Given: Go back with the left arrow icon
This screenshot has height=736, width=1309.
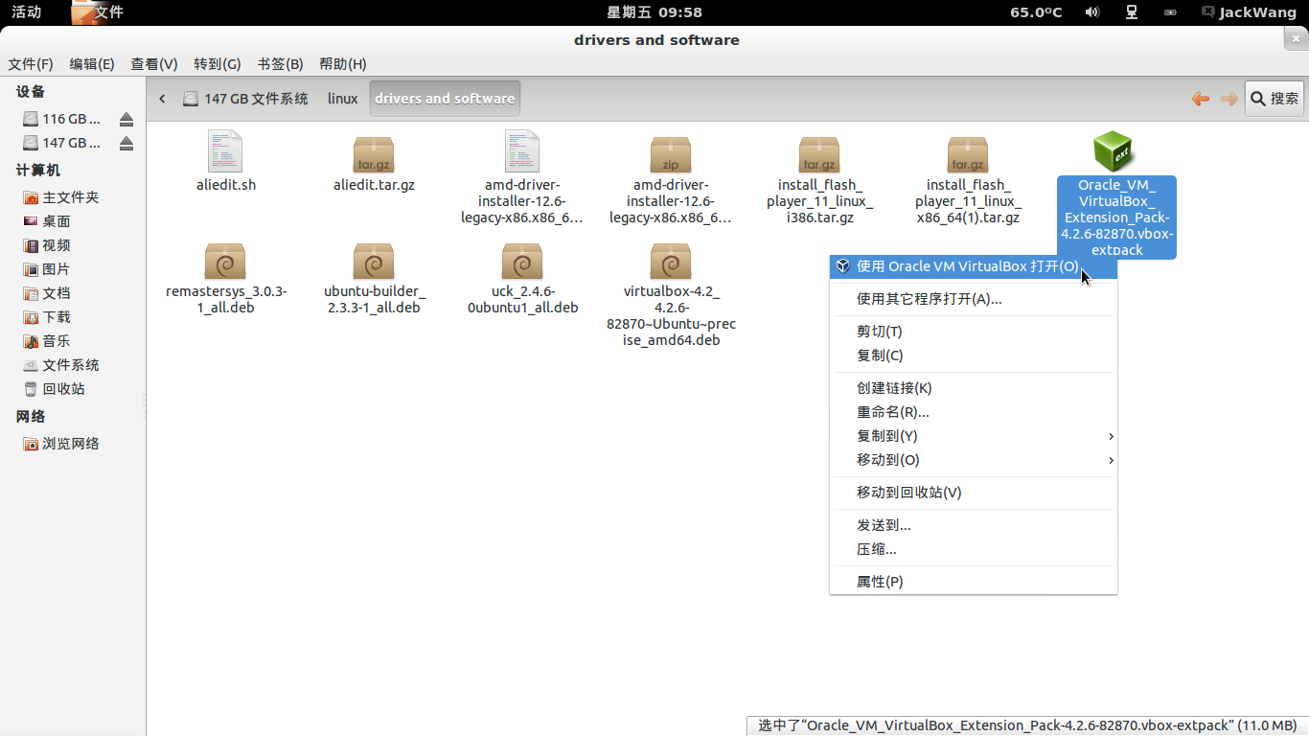Looking at the screenshot, I should (1200, 99).
